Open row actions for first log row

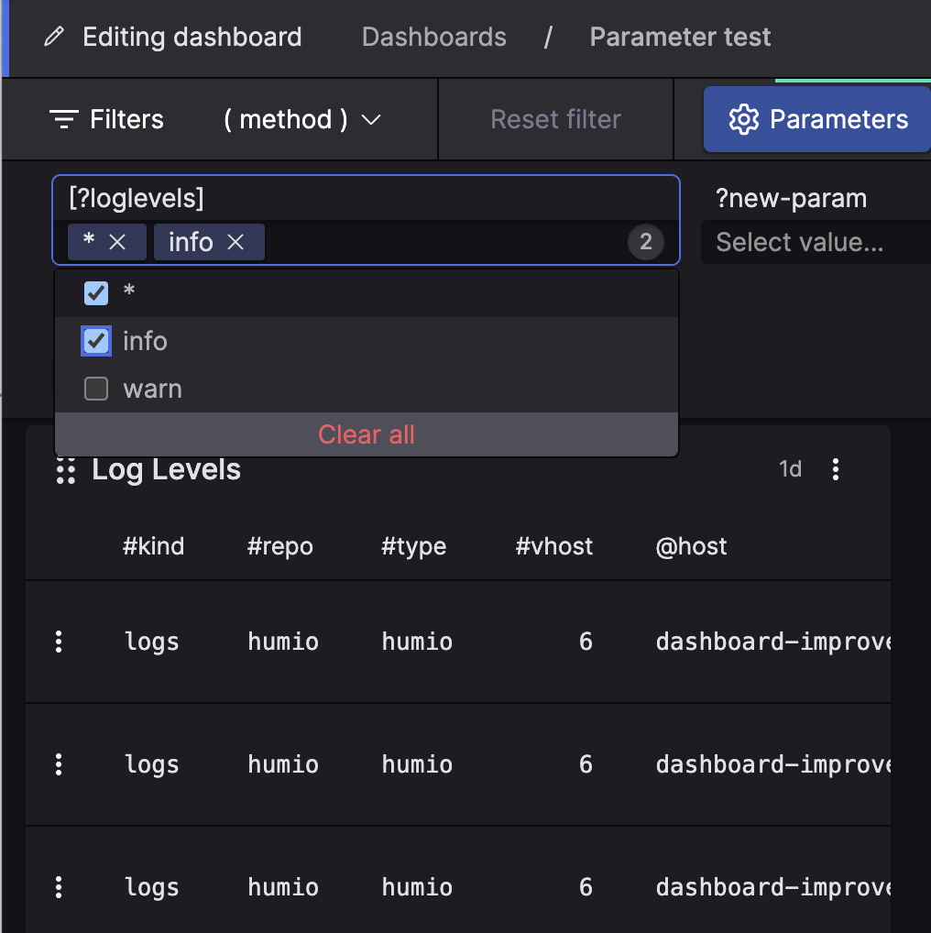coord(59,642)
